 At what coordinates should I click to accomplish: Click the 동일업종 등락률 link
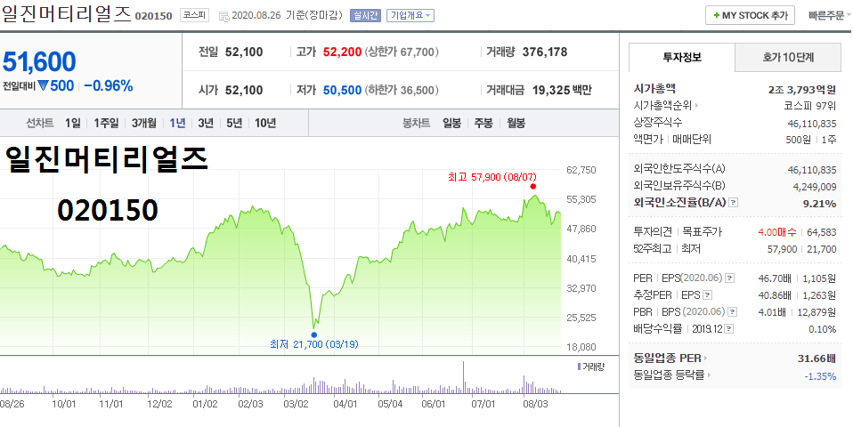click(669, 375)
